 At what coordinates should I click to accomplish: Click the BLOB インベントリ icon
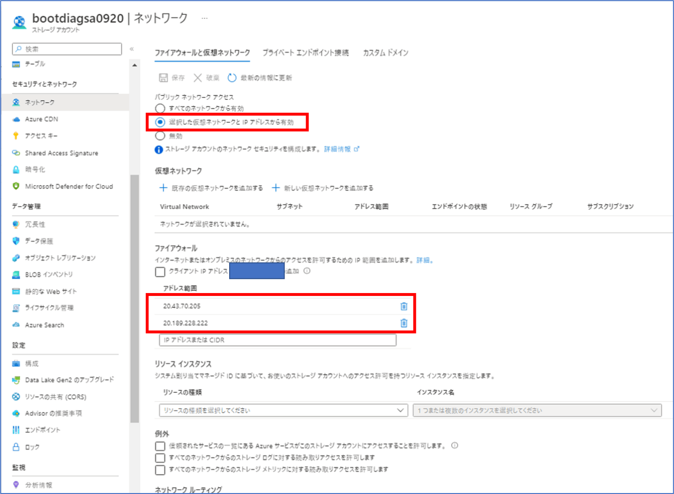[x=16, y=275]
